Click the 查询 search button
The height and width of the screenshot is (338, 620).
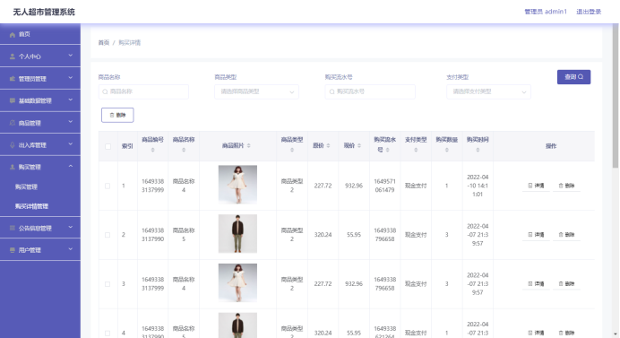point(573,77)
